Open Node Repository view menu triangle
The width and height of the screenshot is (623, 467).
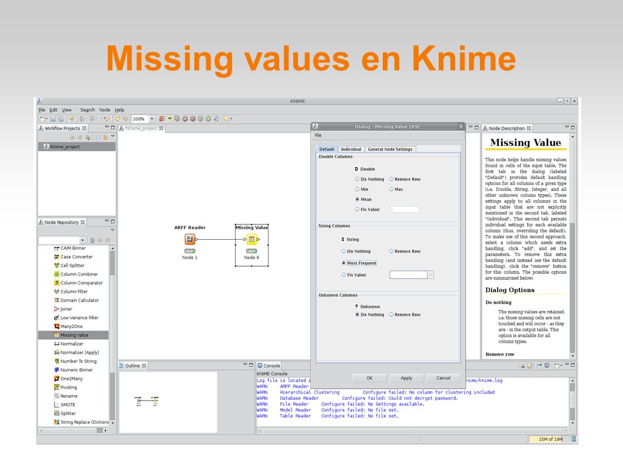coord(113,230)
